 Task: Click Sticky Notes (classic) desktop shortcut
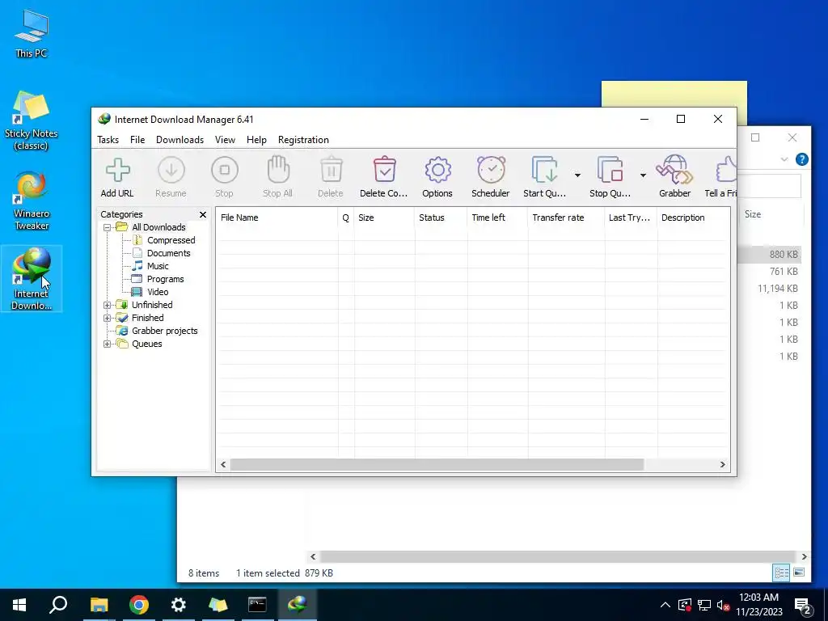tap(32, 120)
